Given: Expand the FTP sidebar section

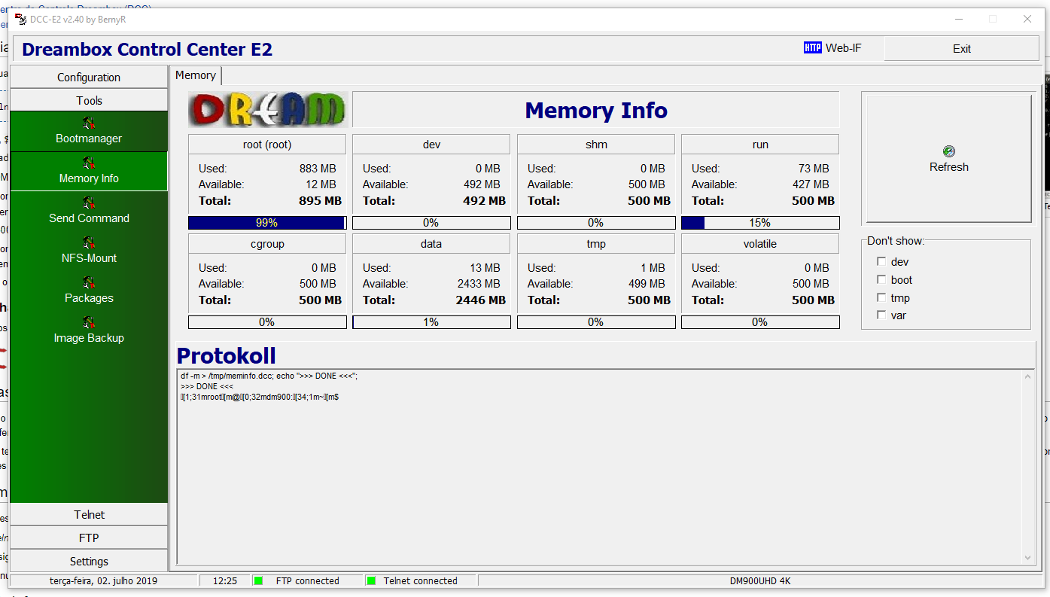Looking at the screenshot, I should point(89,538).
